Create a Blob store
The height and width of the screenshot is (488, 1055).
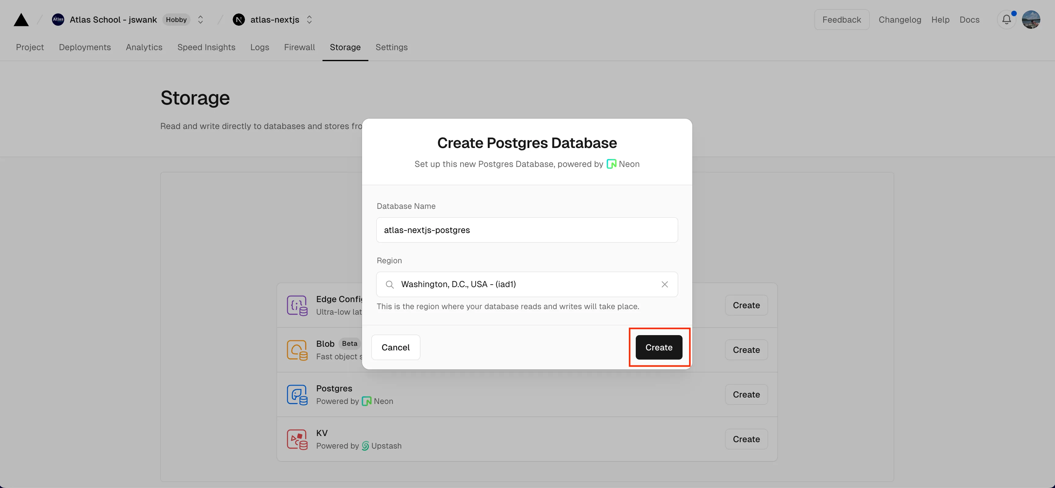click(746, 350)
